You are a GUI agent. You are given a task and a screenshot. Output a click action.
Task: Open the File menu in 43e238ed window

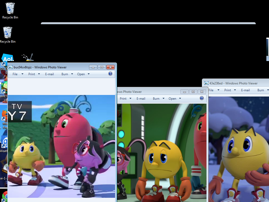[x=211, y=90]
